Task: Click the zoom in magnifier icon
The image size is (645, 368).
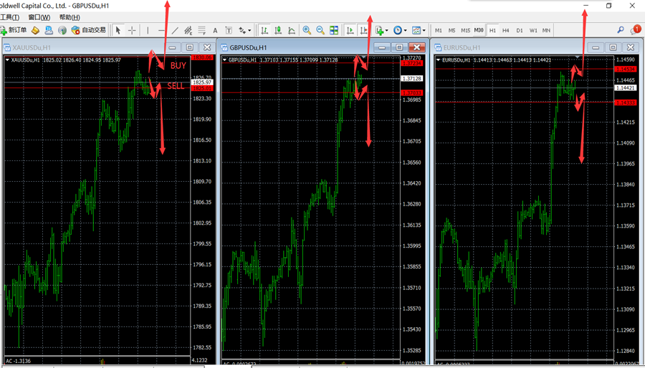Action: click(x=307, y=30)
